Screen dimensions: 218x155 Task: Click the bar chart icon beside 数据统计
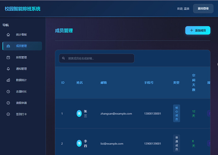coord(8,80)
